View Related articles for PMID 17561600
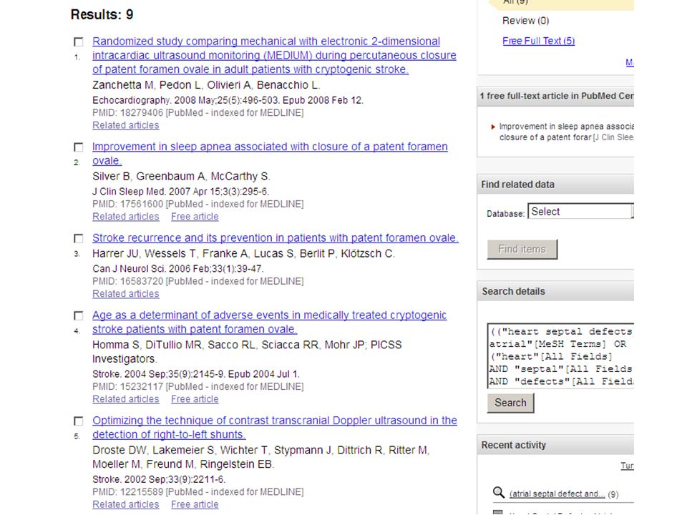The height and width of the screenshot is (515, 687). pos(126,216)
